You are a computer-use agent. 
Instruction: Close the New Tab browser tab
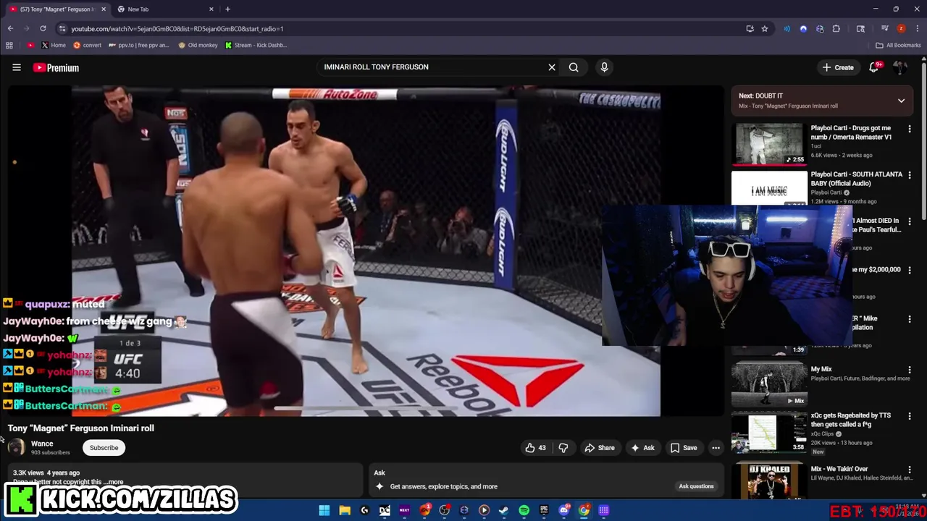tap(211, 9)
